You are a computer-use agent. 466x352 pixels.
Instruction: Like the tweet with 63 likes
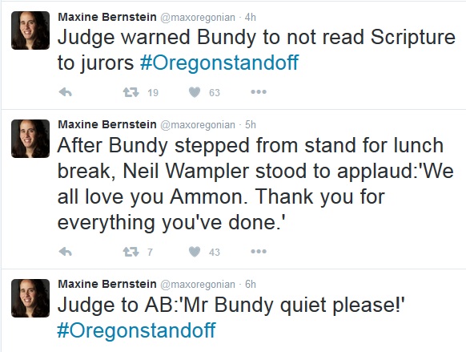pyautogui.click(x=195, y=92)
